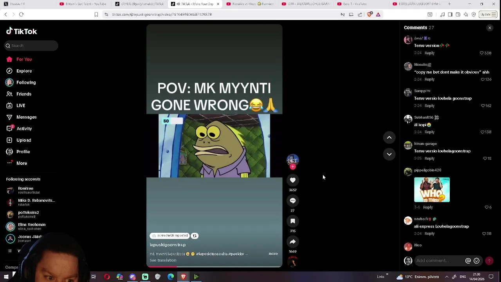The width and height of the screenshot is (501, 282).
Task: Open the music note playlist icon
Action: (x=442, y=14)
